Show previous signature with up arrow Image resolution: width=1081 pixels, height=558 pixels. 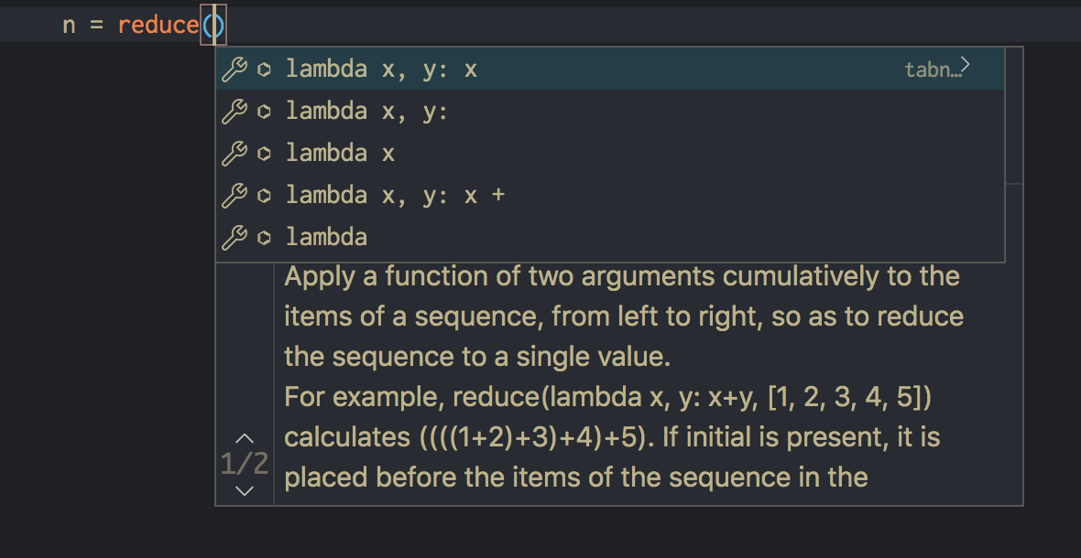pyautogui.click(x=245, y=439)
